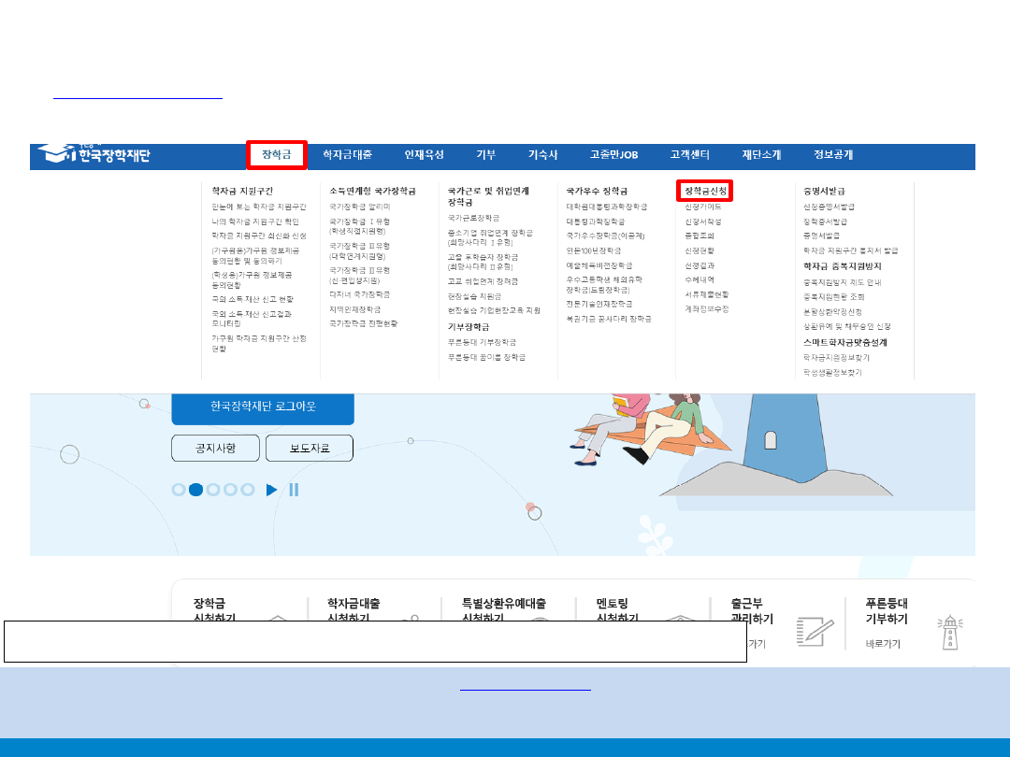Viewport: 1010px width, 757px height.
Task: Select the first banner slide dot
Action: point(179,490)
